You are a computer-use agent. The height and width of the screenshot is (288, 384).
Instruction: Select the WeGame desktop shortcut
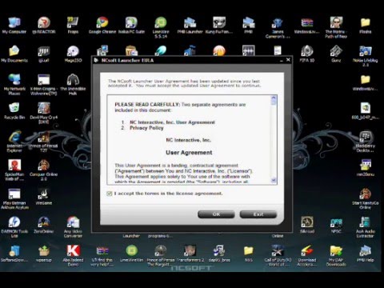pyautogui.click(x=44, y=197)
